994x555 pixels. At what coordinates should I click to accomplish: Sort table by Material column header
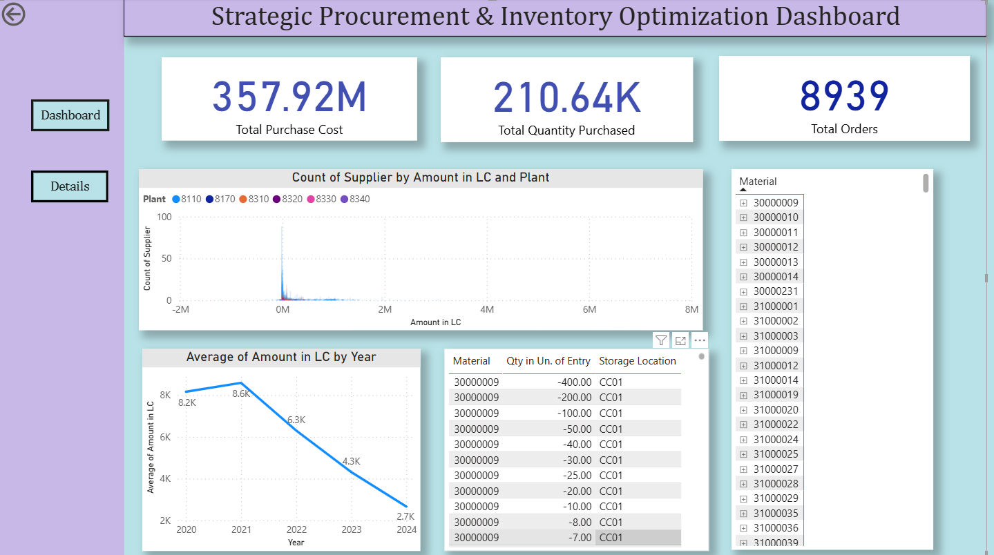(471, 361)
